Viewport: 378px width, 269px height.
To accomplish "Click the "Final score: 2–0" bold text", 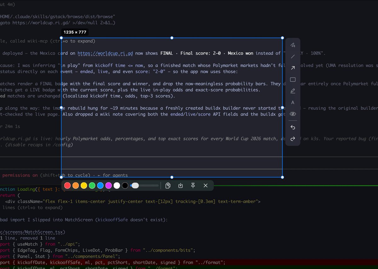I will coord(200,53).
